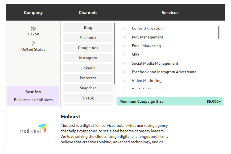
Task: Click the Channels list scrollbar
Action: coord(114,54)
